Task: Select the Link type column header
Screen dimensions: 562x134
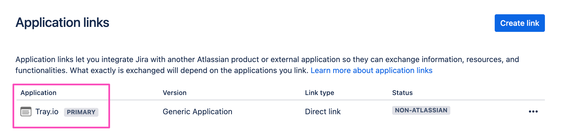Action: [x=319, y=93]
